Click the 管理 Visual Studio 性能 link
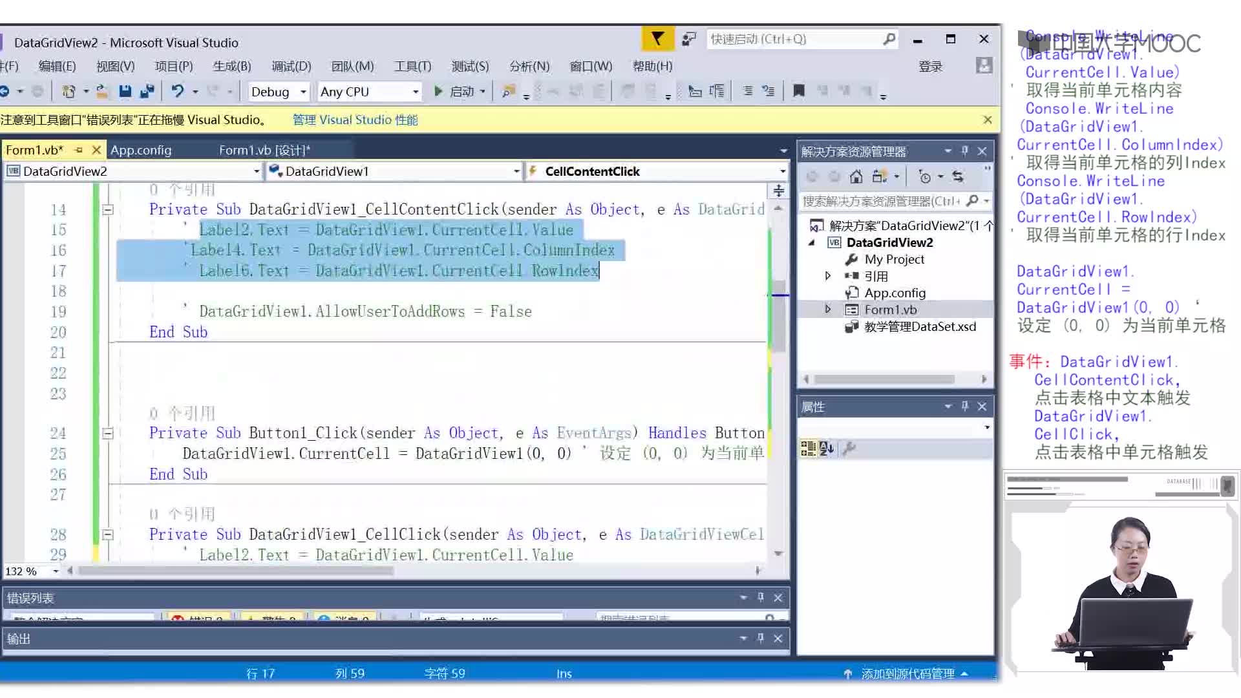1241x698 pixels. [355, 120]
